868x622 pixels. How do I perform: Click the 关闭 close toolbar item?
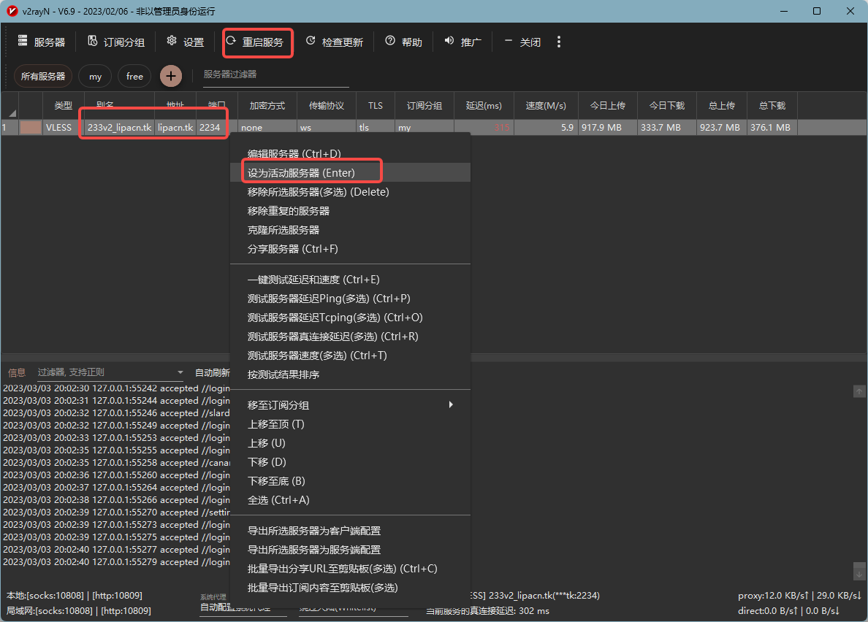click(x=522, y=42)
